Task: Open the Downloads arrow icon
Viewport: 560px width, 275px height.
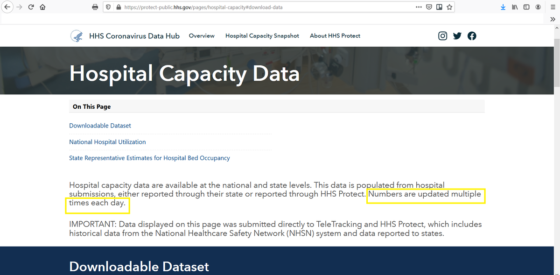Action: pos(503,7)
